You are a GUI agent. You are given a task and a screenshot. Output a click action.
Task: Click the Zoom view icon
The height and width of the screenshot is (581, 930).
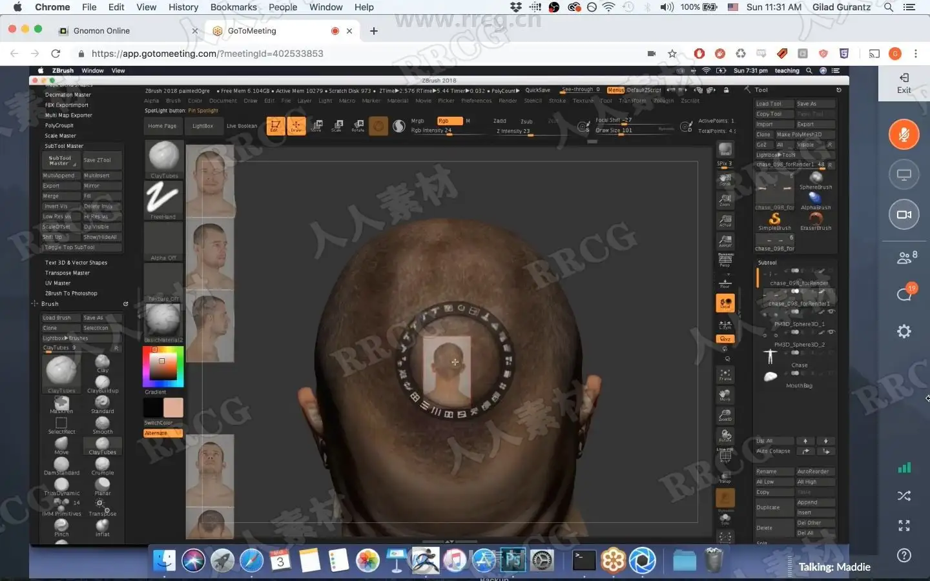pos(725,199)
